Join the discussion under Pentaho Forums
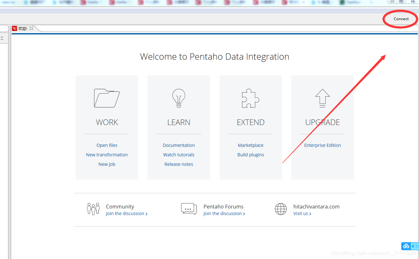This screenshot has width=419, height=259. [x=224, y=214]
